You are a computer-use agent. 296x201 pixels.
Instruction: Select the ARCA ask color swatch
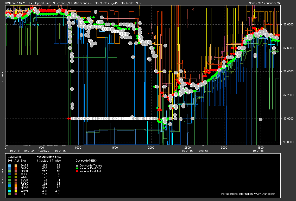coord(16,191)
